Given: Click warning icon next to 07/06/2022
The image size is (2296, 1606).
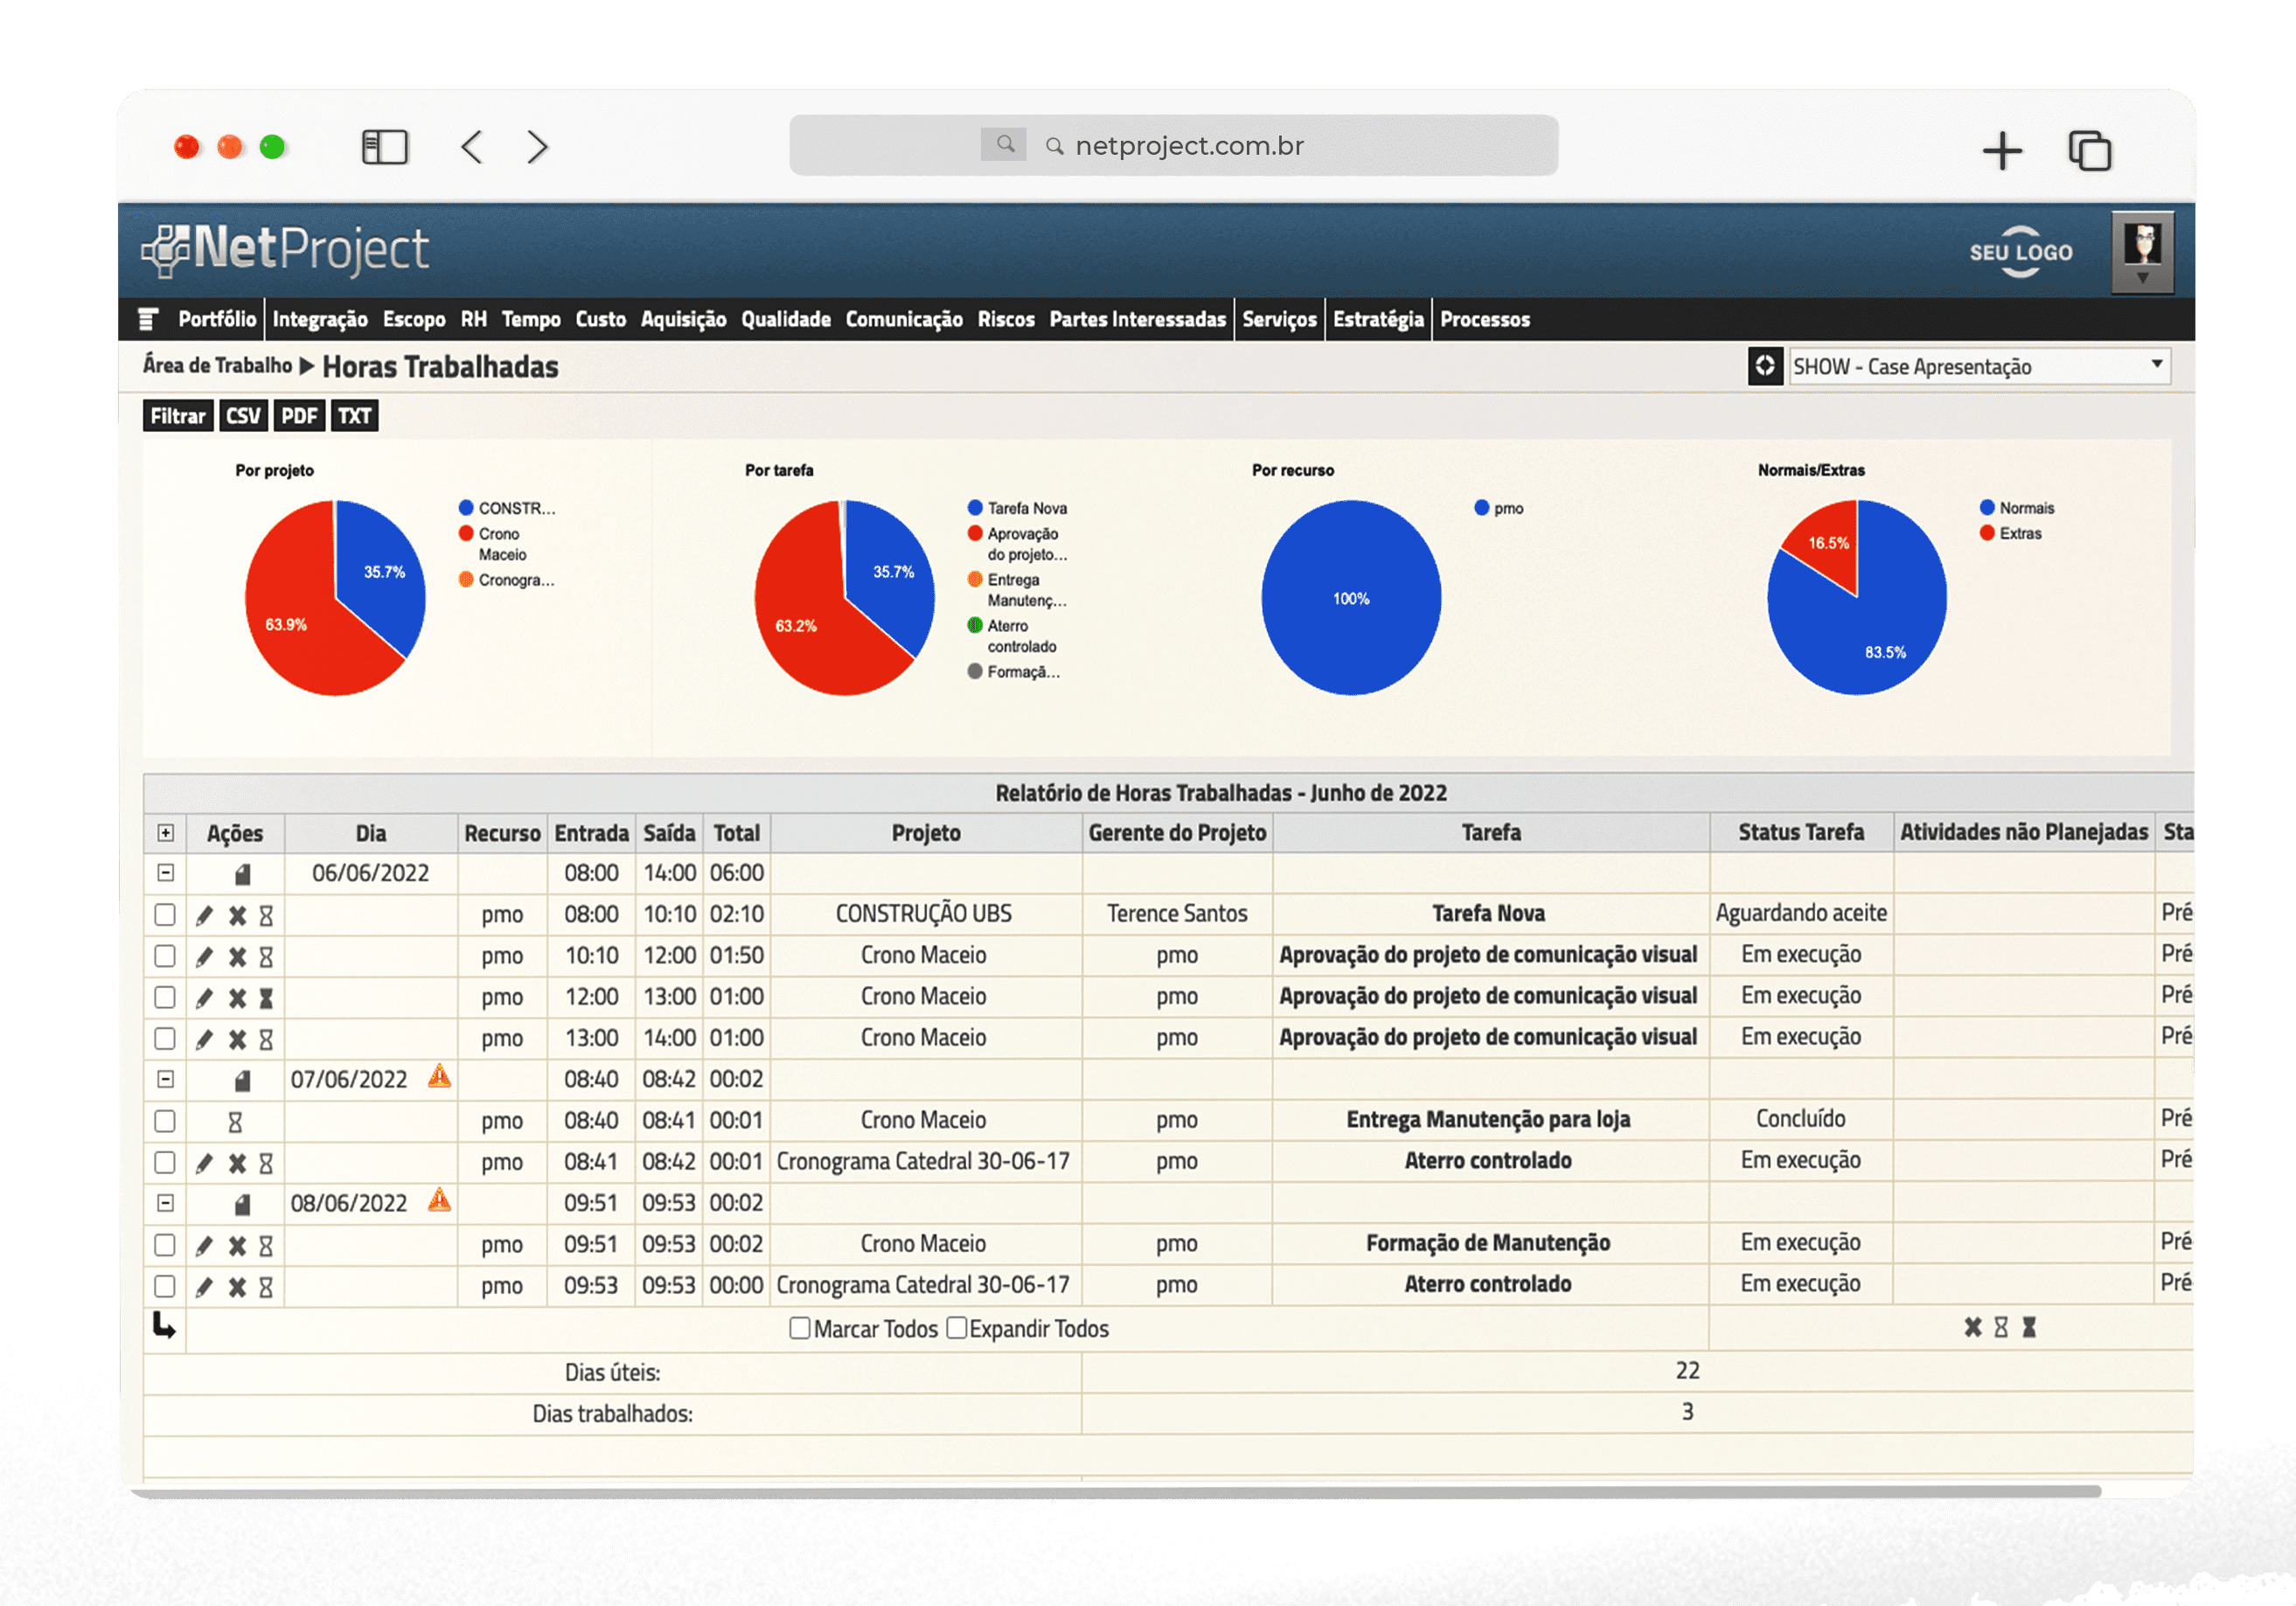Looking at the screenshot, I should (439, 1077).
